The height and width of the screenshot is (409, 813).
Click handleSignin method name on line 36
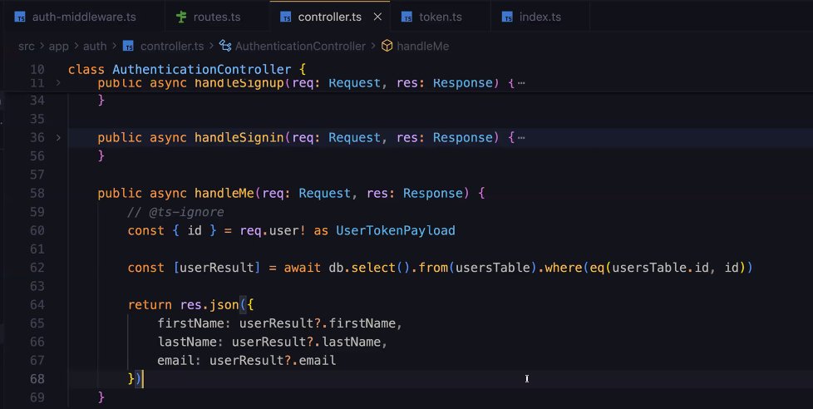(x=239, y=137)
